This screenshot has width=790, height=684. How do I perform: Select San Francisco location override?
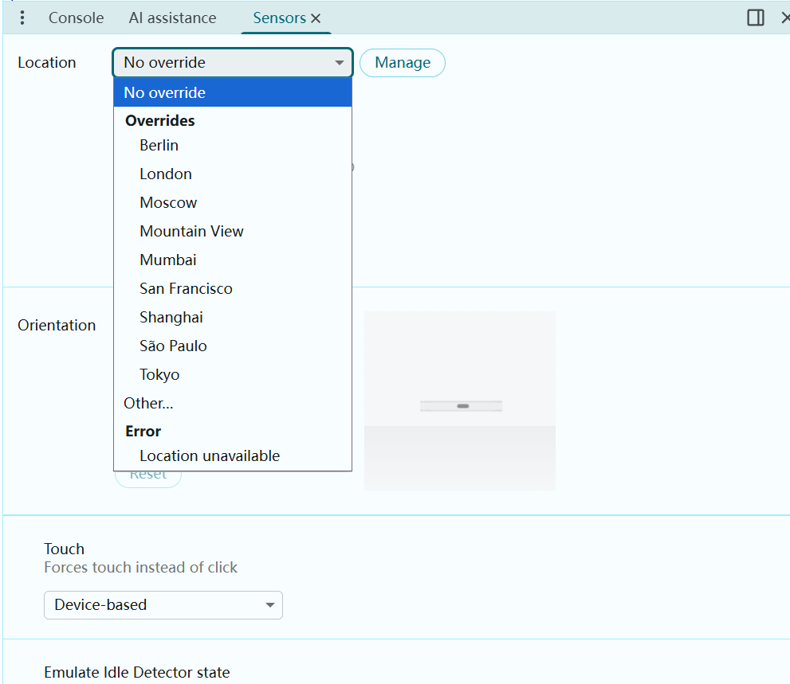[x=186, y=288]
